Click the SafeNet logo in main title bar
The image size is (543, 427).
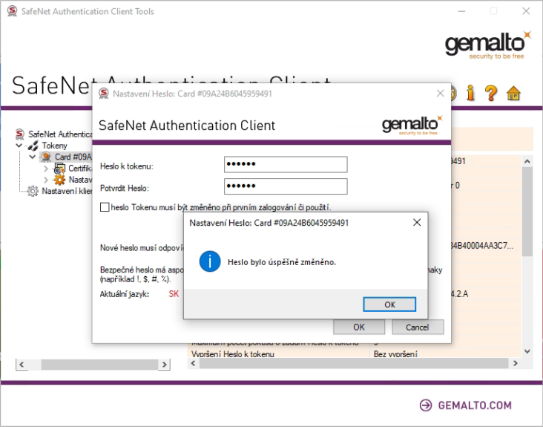pos(12,11)
